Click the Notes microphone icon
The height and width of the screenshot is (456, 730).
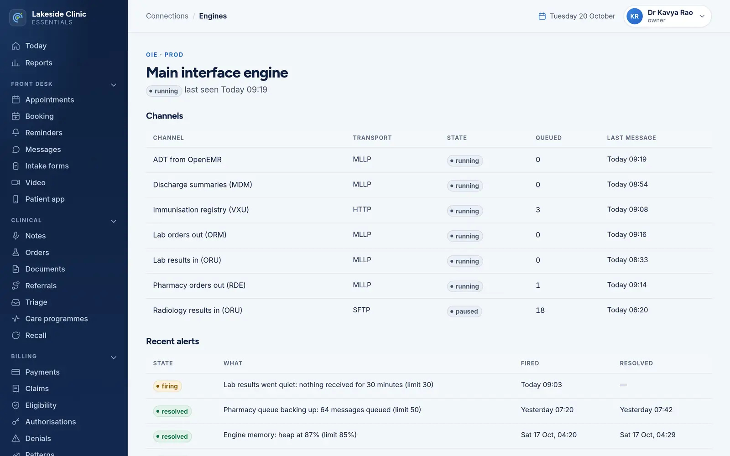(16, 236)
